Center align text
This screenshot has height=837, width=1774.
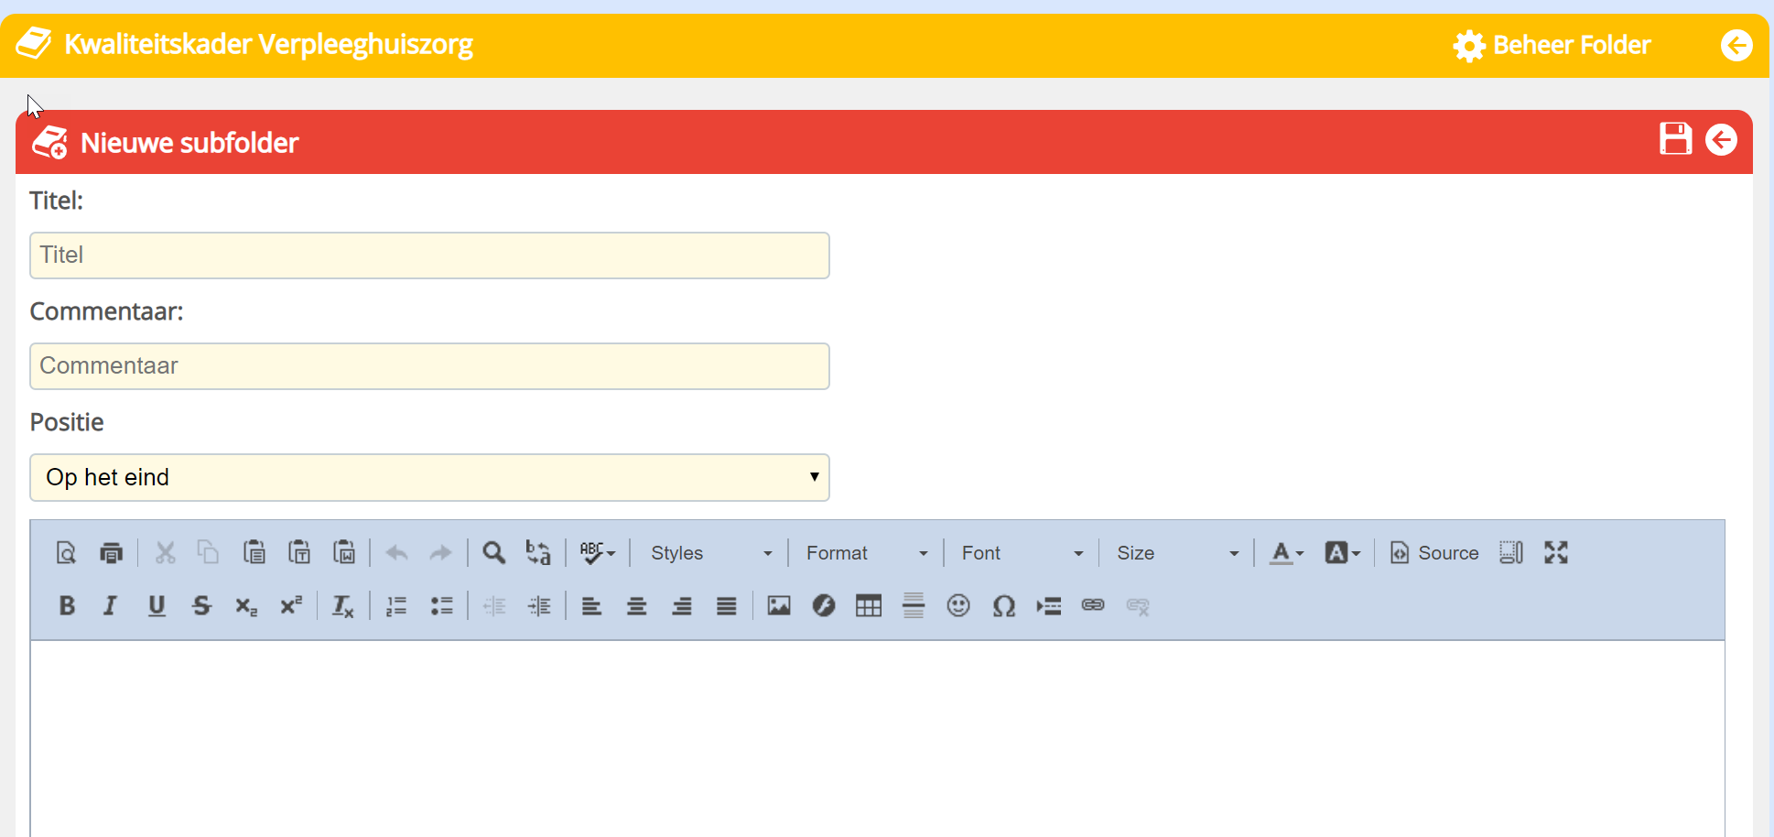pyautogui.click(x=636, y=606)
